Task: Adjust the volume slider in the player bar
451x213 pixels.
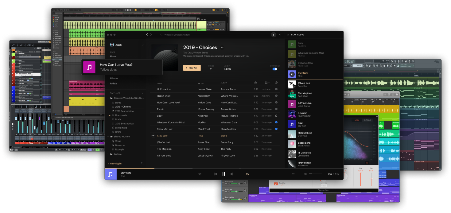Action: [x=315, y=174]
